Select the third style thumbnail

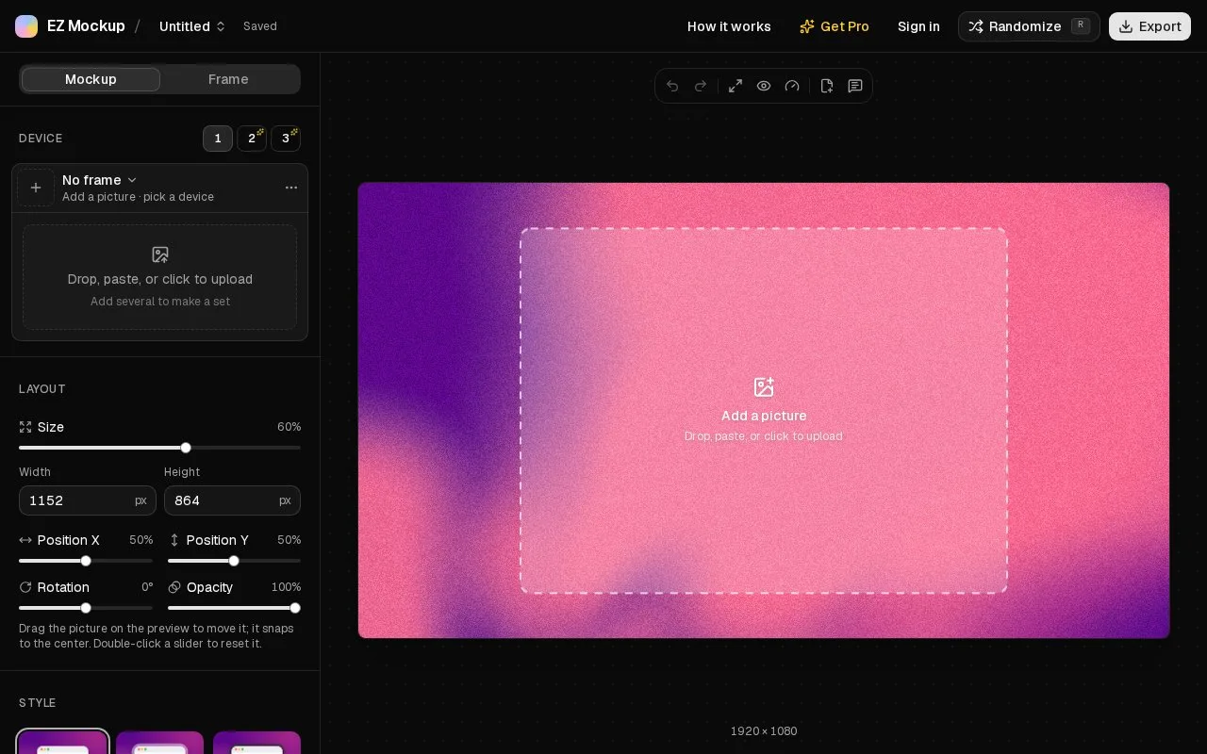[256, 743]
